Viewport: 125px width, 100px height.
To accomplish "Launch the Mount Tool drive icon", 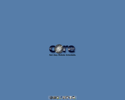I will [74, 98].
